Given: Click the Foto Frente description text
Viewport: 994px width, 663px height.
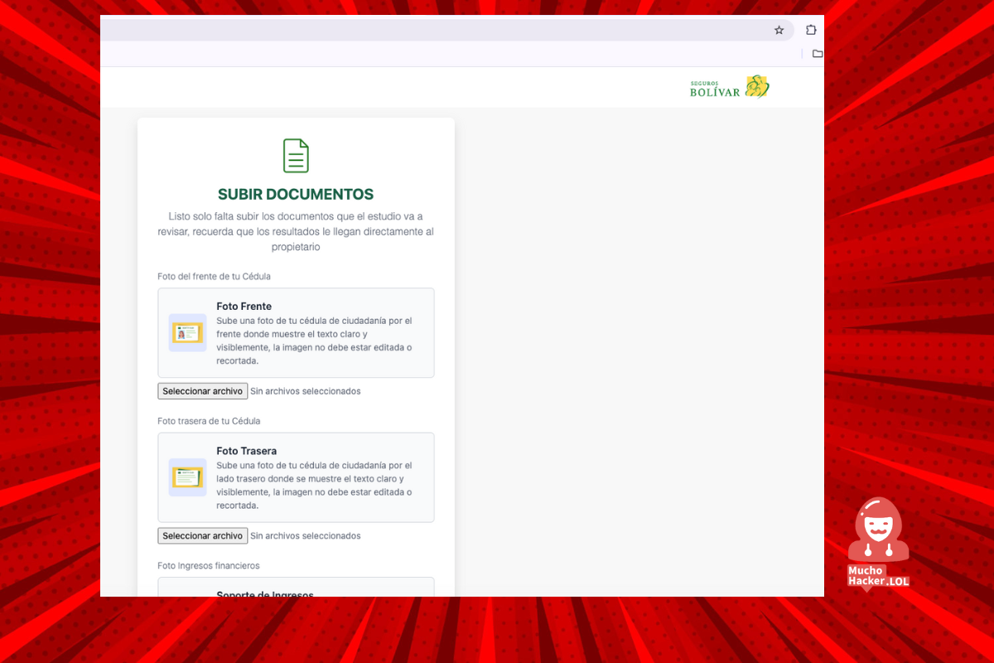Looking at the screenshot, I should click(315, 341).
